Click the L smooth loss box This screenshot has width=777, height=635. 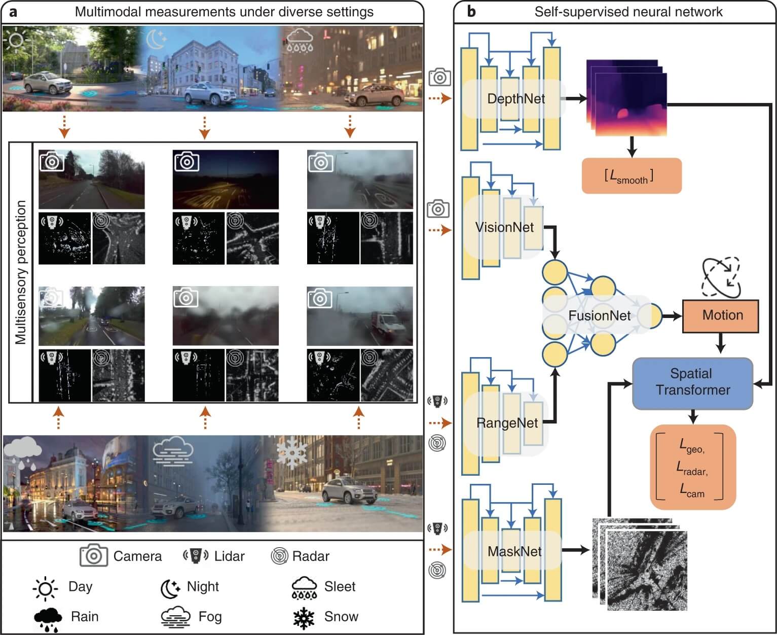click(631, 176)
